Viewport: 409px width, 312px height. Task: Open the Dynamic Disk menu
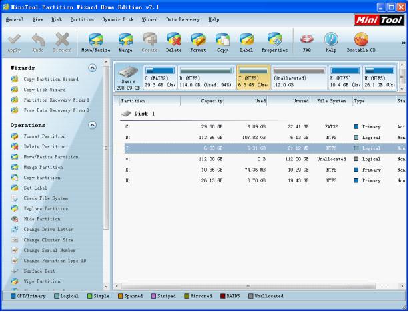click(118, 19)
